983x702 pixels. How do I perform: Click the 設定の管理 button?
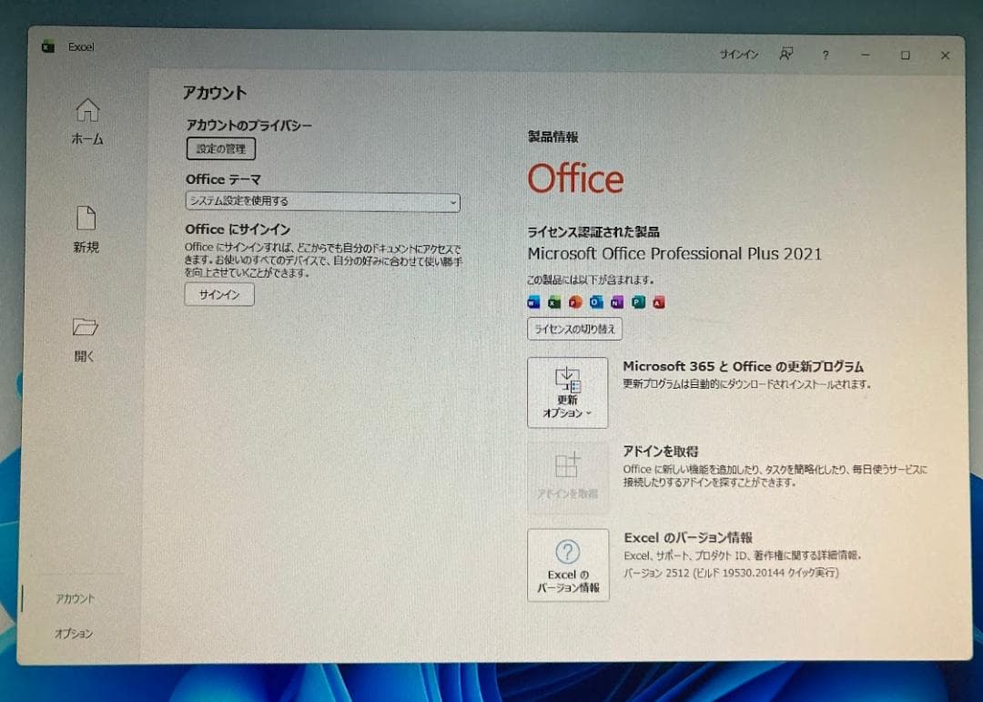coord(219,149)
